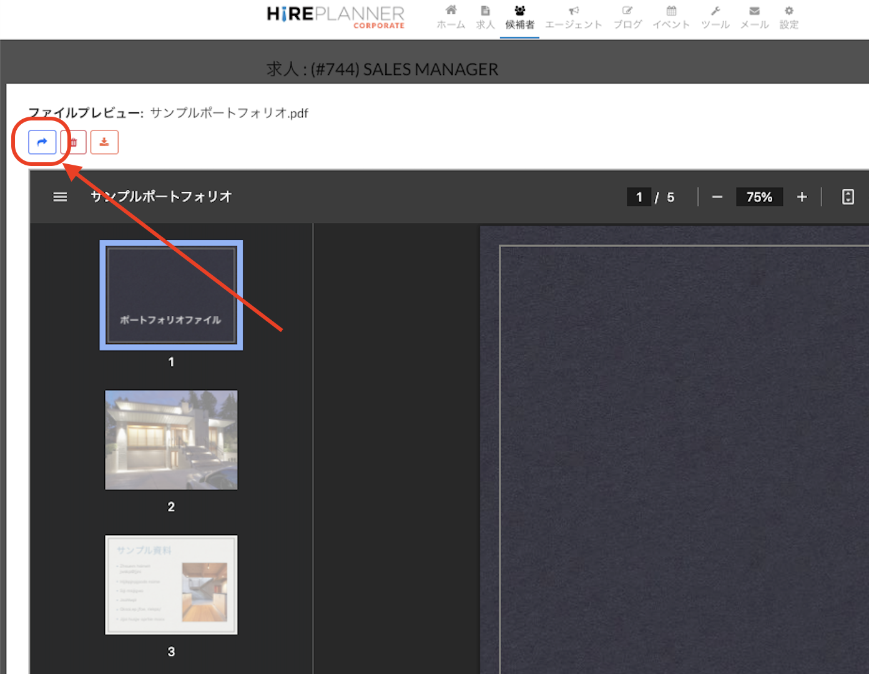
Task: Click the orange download file button
Action: click(104, 142)
